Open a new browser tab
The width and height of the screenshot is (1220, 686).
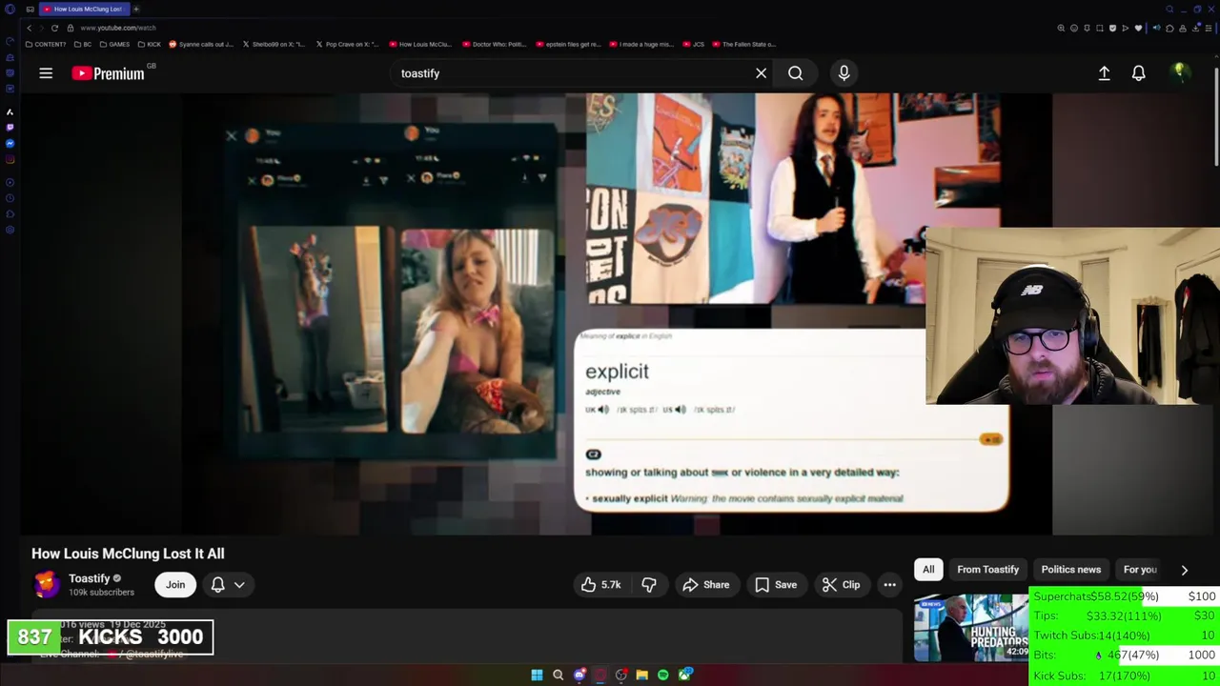136,9
